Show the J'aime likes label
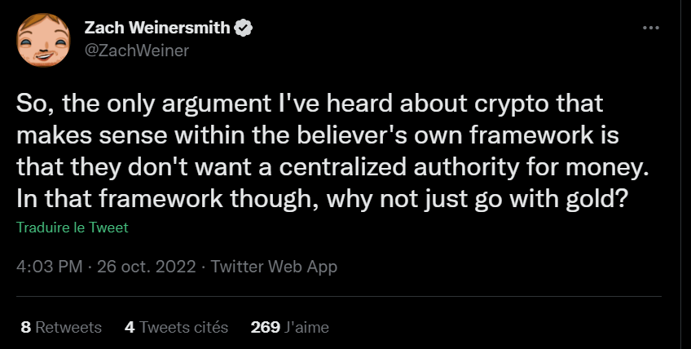Viewport: 691px width, 349px height. pos(307,328)
